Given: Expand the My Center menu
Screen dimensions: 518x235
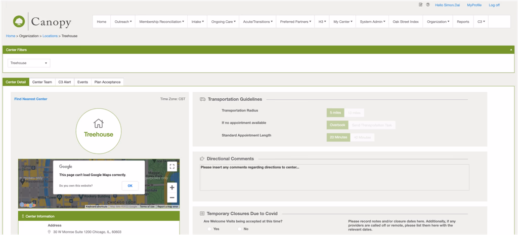Looking at the screenshot, I should click(342, 21).
